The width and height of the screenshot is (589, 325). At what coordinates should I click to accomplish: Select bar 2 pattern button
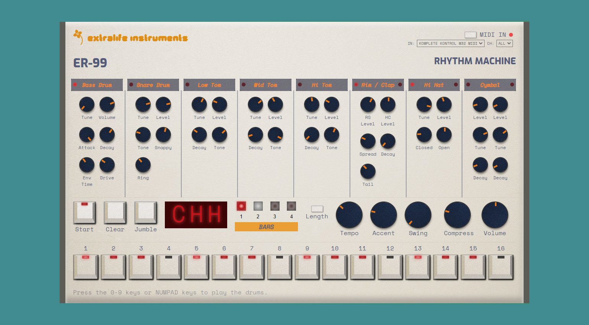pos(258,206)
